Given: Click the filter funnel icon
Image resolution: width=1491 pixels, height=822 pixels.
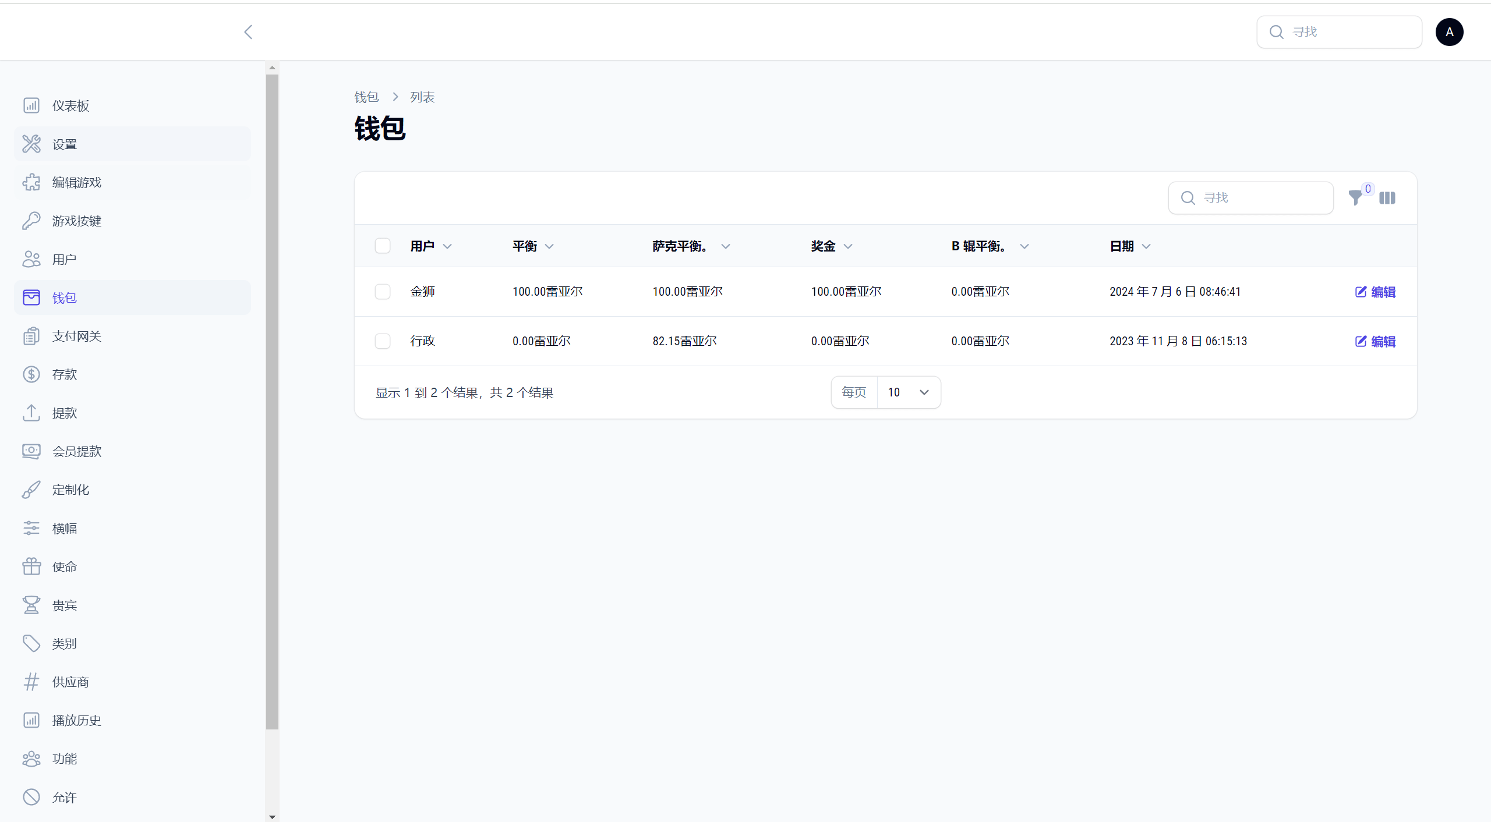Looking at the screenshot, I should [1355, 198].
